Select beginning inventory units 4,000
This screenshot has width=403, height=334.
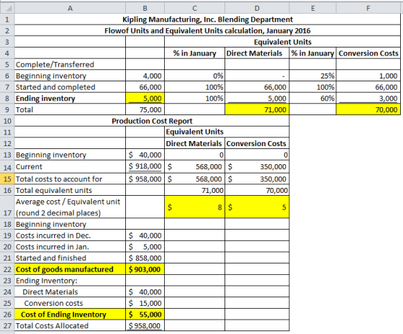[145, 76]
